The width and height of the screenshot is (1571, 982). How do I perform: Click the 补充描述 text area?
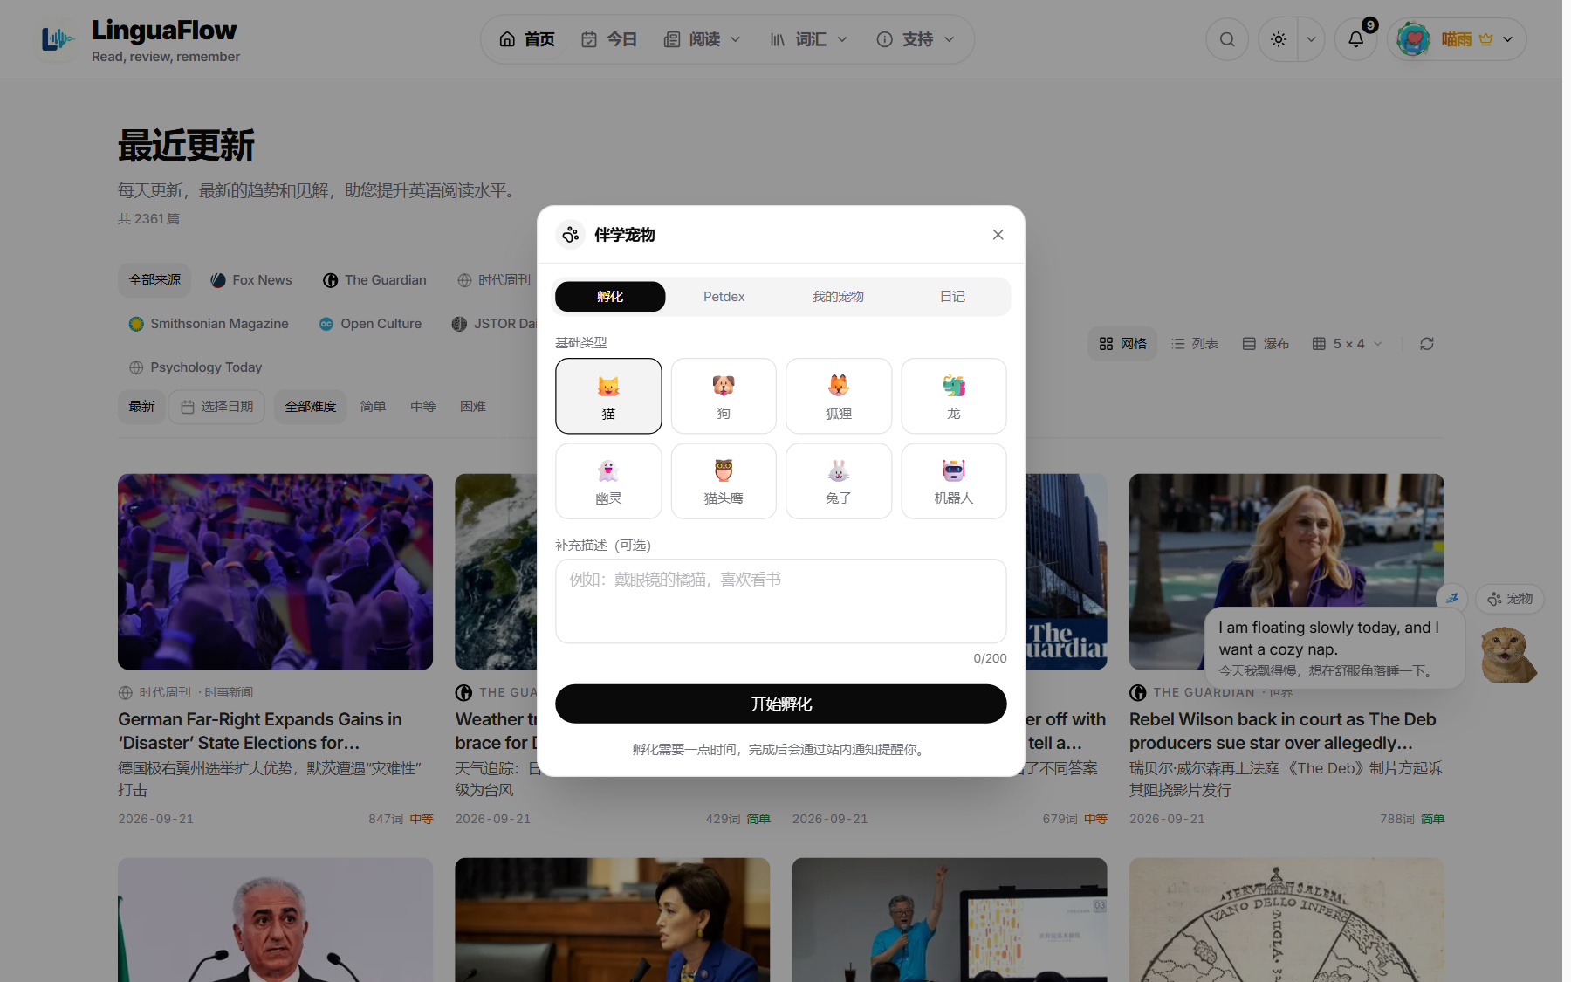[x=781, y=601]
